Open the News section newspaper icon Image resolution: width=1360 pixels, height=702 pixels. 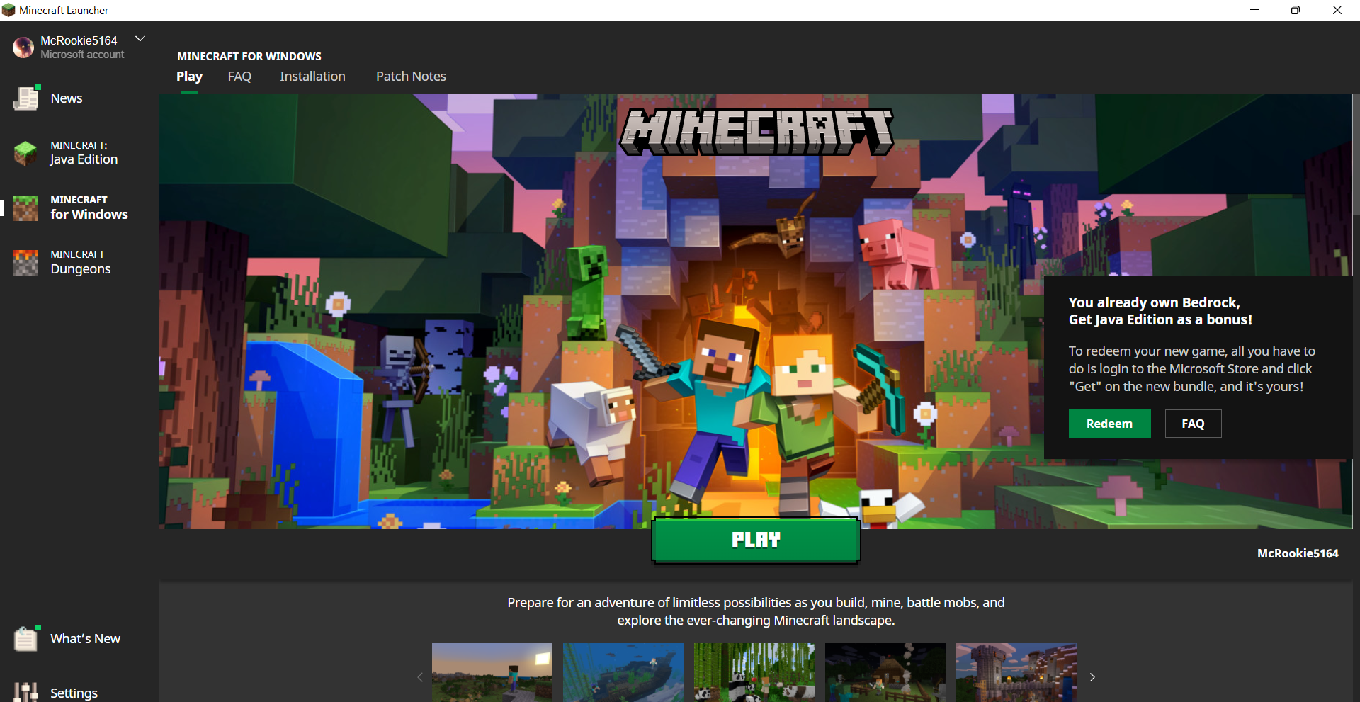(25, 98)
